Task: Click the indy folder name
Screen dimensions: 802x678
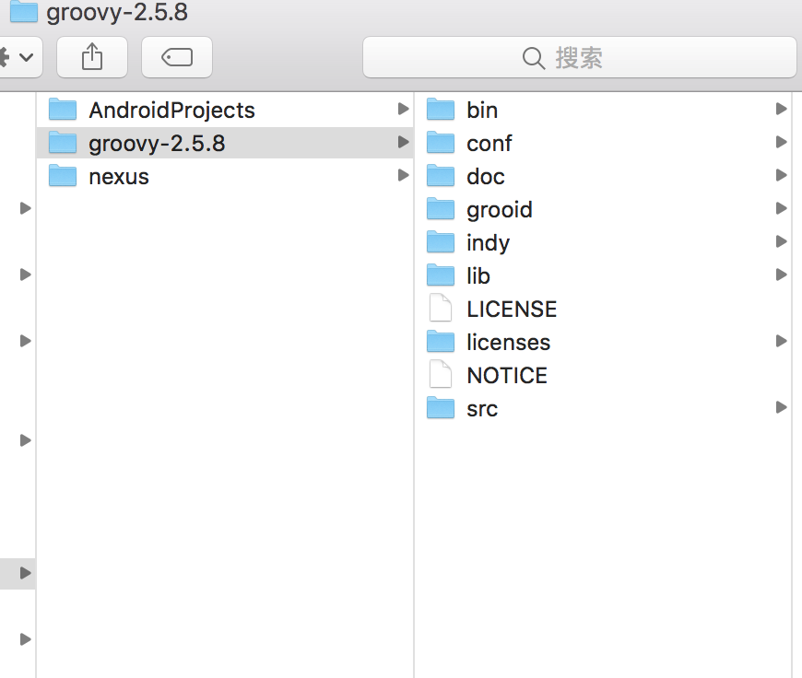Action: point(488,243)
